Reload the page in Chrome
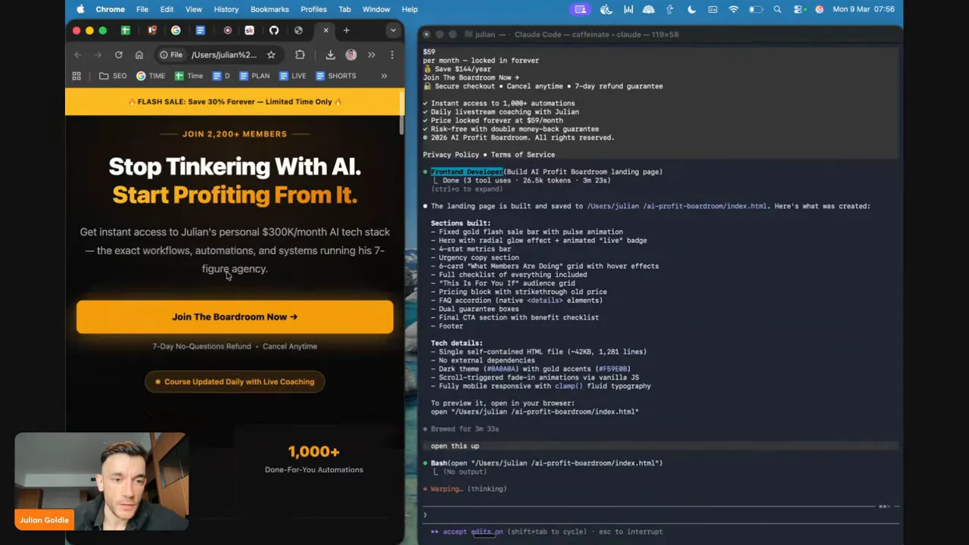The image size is (969, 545). click(x=119, y=54)
